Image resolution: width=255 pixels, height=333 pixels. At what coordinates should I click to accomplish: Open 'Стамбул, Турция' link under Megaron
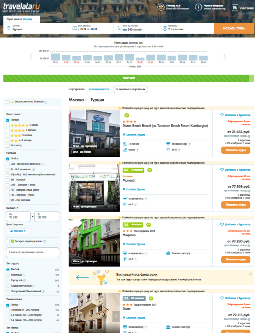pos(136,244)
